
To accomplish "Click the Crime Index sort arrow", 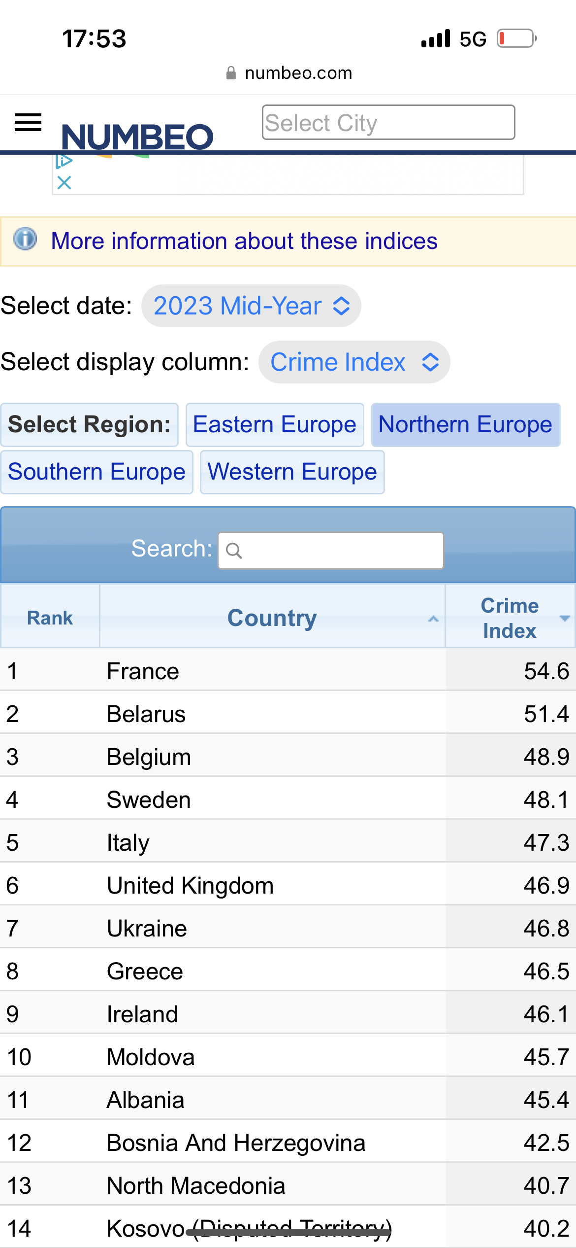I will point(565,618).
